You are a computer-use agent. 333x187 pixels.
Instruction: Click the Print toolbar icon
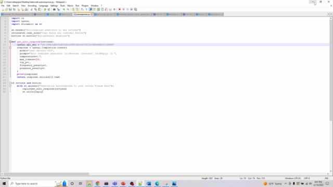point(26,9)
